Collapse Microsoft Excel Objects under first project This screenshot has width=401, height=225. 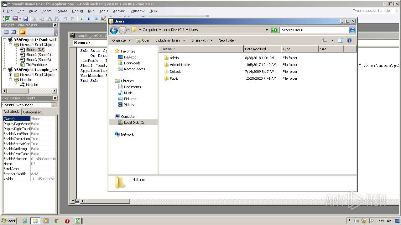click(11, 45)
